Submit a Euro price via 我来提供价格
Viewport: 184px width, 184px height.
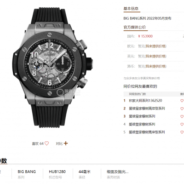click(x=156, y=46)
